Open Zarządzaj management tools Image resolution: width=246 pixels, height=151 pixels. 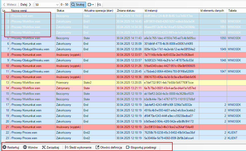pos(51,147)
